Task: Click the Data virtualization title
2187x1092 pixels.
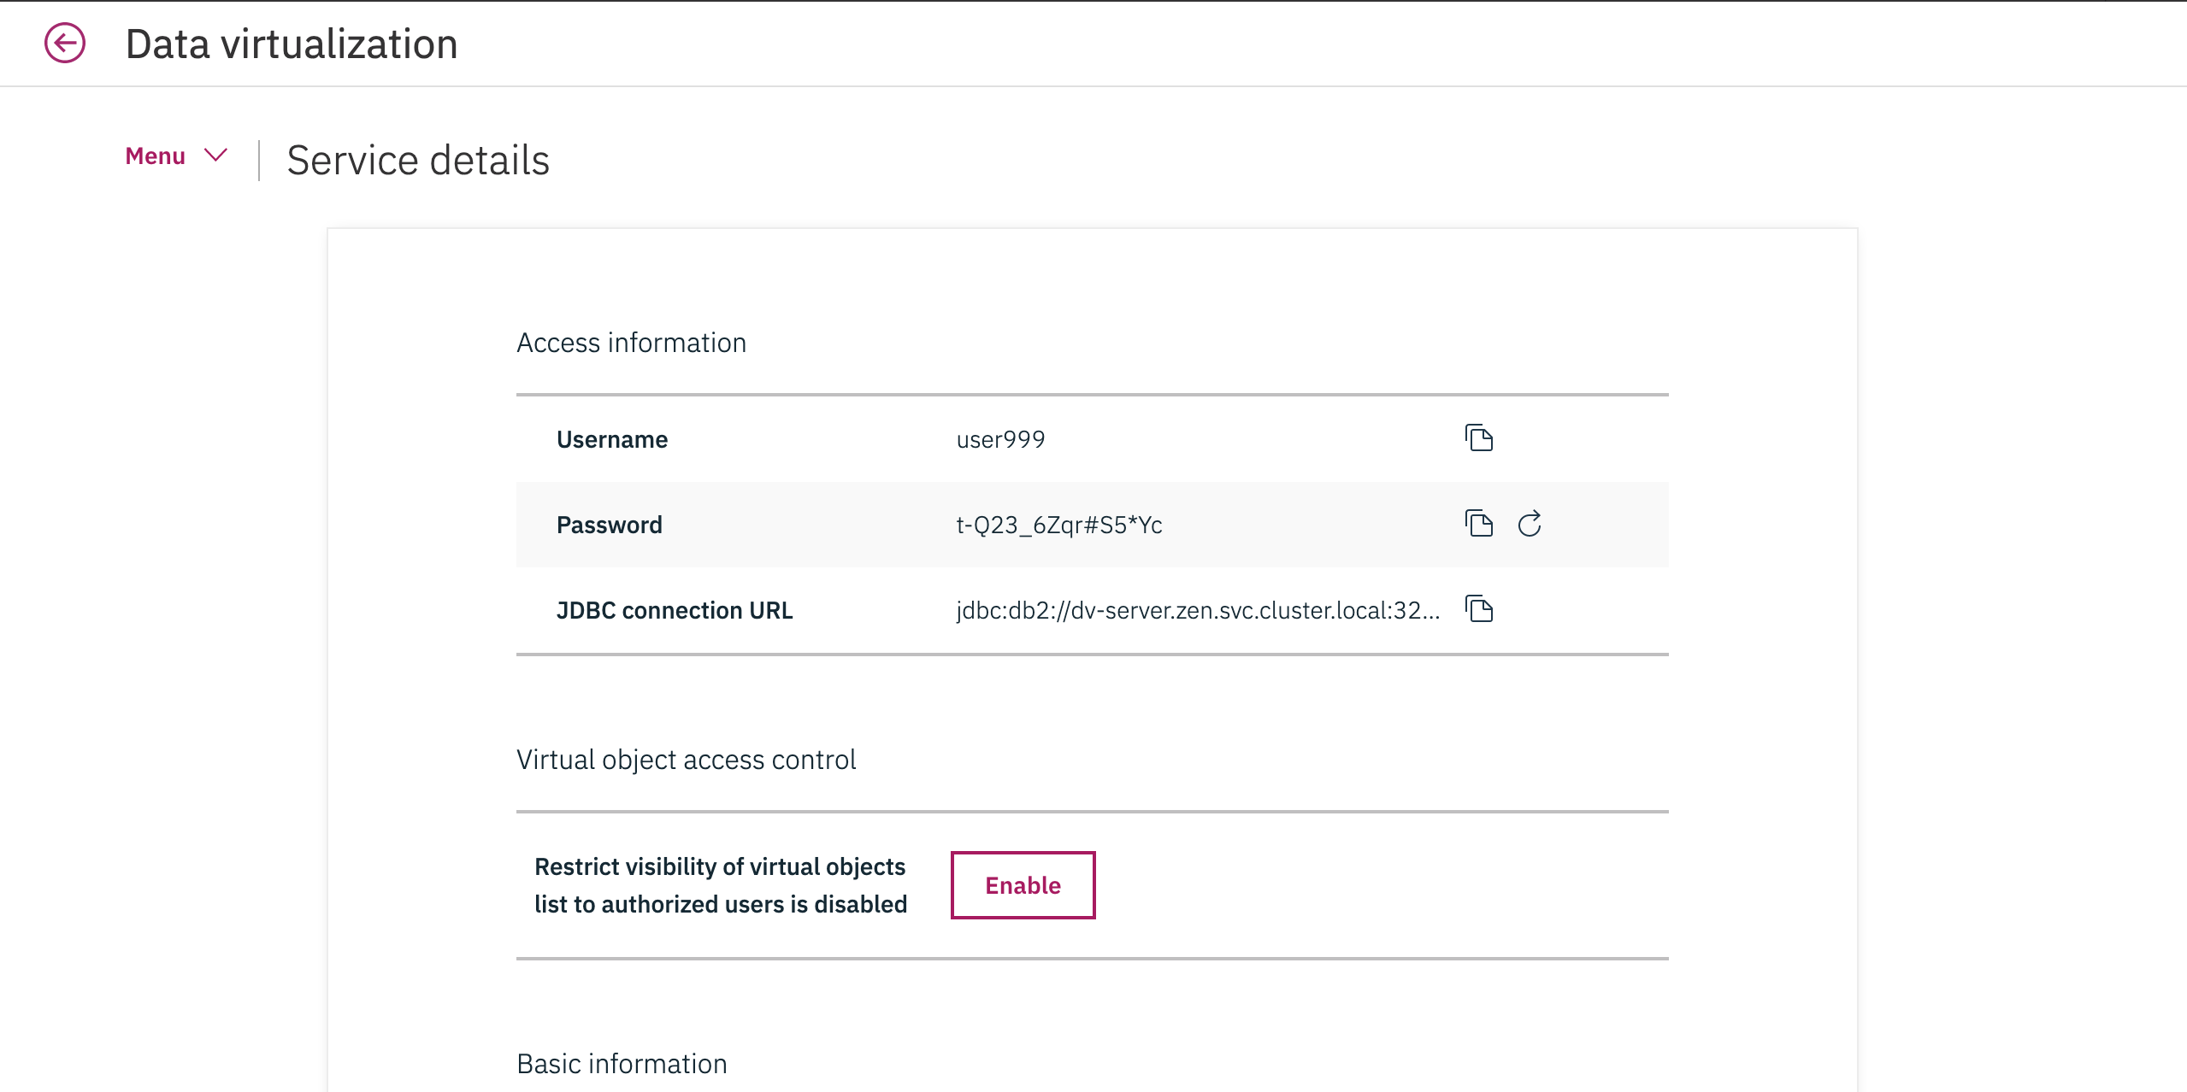Action: [x=292, y=44]
